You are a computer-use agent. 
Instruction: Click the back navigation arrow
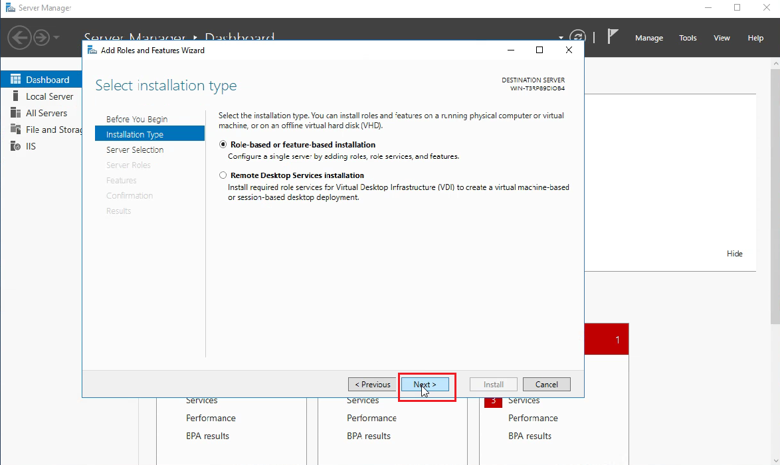point(19,37)
